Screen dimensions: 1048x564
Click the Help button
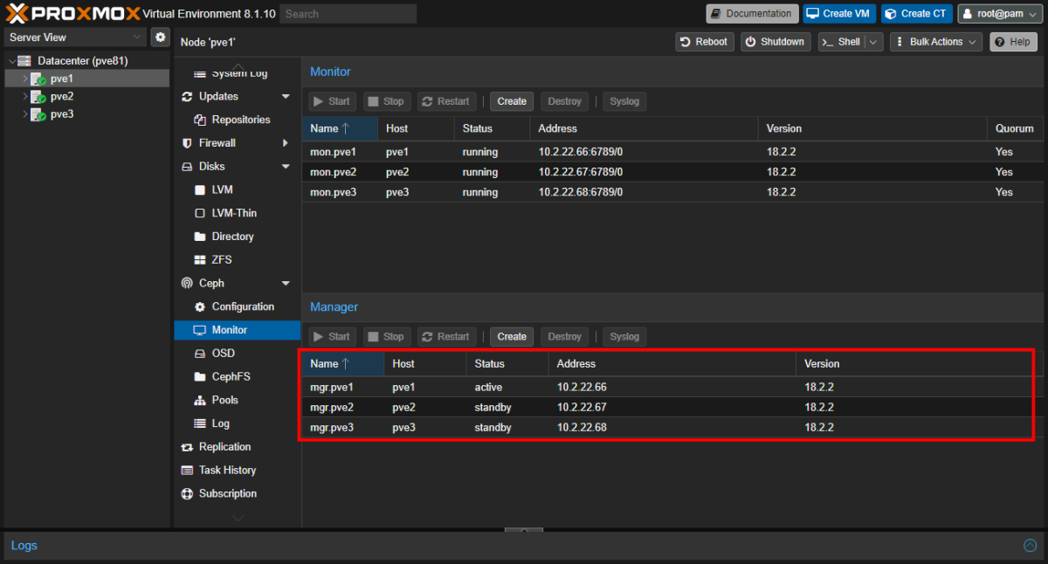tap(1013, 42)
